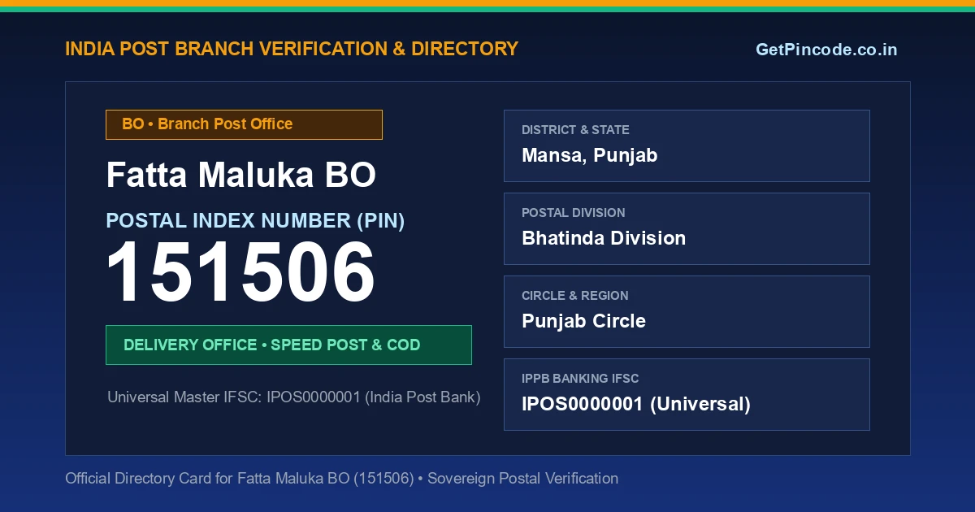Click the Postal Index Number (PIN) label
This screenshot has width=975, height=512.
[x=255, y=220]
